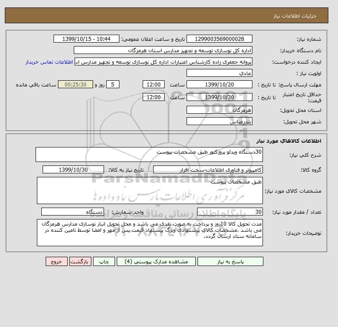Click the remaining days field showing 5
338x327 pixels.
[x=113, y=85]
